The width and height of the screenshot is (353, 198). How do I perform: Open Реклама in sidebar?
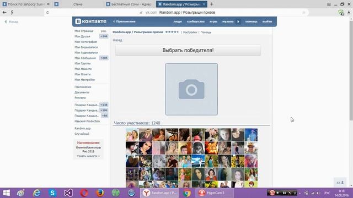(x=80, y=98)
